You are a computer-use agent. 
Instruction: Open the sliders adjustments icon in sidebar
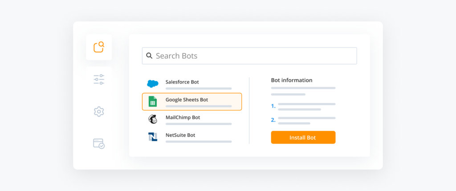point(99,80)
